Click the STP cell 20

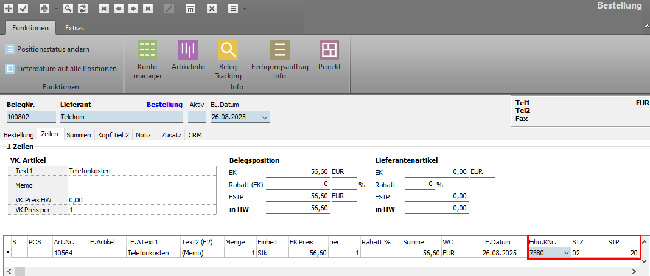(623, 252)
